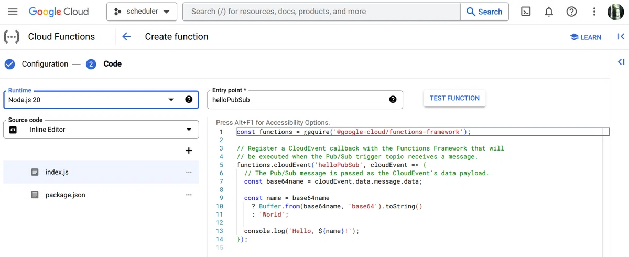This screenshot has width=629, height=257.
Task: Click line number 13 in the gutter
Action: point(220,231)
